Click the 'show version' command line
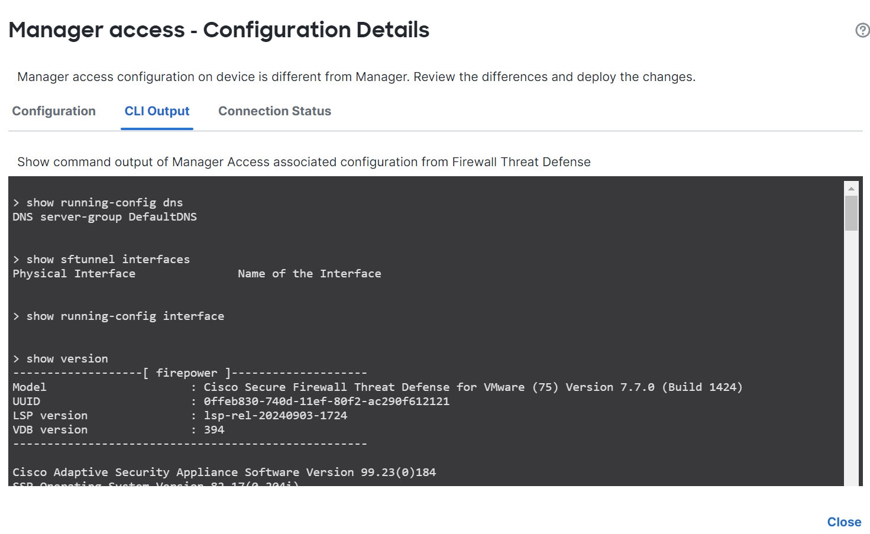Viewport: 870px width, 534px height. [x=60, y=359]
